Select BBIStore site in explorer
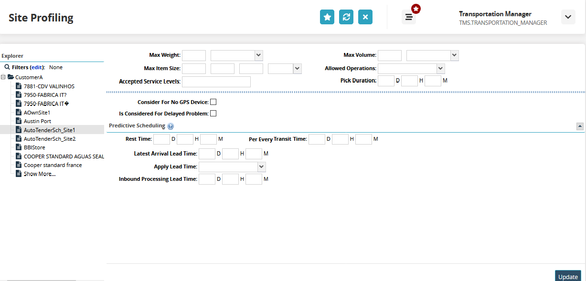Screen dimensions: 586x281 (x=34, y=147)
